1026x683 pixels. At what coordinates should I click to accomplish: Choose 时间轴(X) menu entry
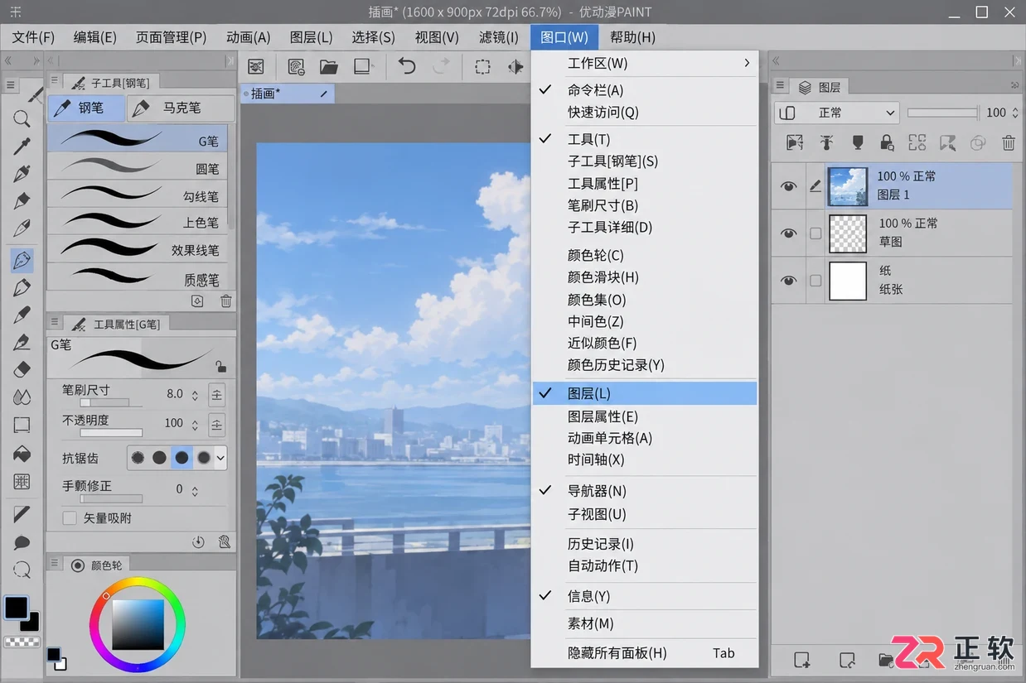645,459
